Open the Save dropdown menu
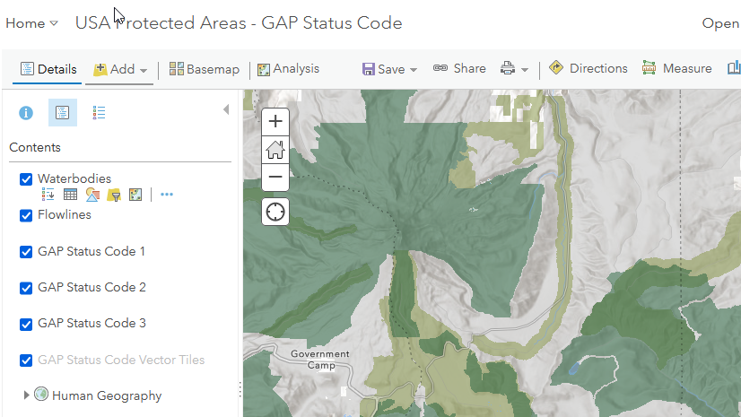The height and width of the screenshot is (417, 741). click(x=389, y=69)
